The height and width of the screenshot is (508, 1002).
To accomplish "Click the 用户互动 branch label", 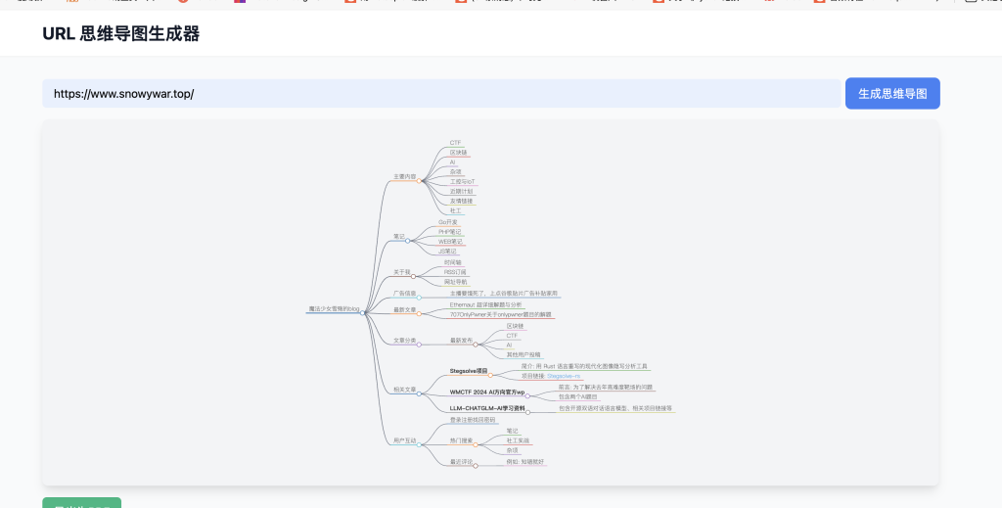I will 404,440.
